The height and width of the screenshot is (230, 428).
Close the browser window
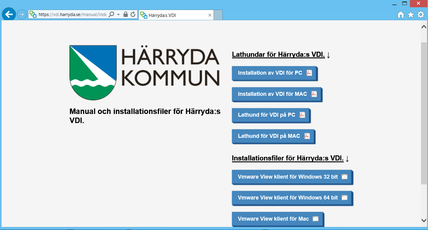[418, 3]
